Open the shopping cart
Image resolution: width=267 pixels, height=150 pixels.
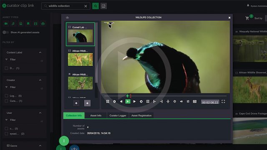pos(247,18)
